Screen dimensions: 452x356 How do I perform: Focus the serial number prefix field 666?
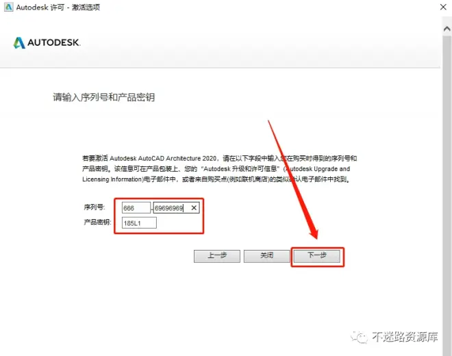(x=136, y=208)
